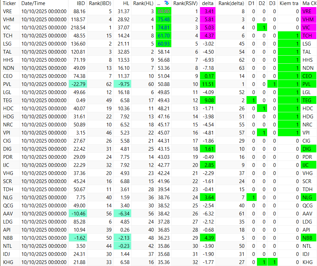
Task: Select VIC in the Ticker column
Action: click(x=7, y=28)
